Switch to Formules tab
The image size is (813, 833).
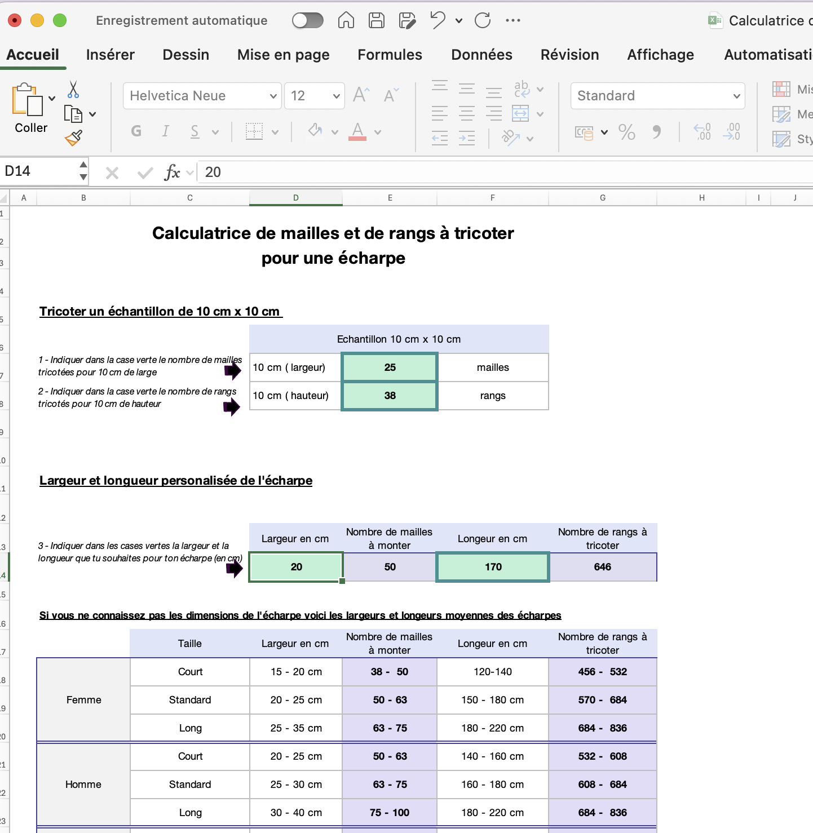(390, 55)
